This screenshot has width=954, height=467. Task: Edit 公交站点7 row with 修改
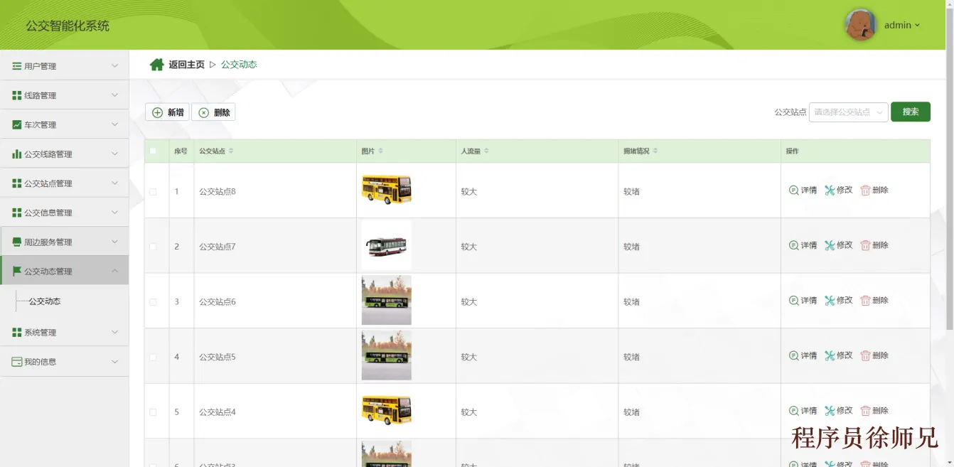click(x=839, y=245)
